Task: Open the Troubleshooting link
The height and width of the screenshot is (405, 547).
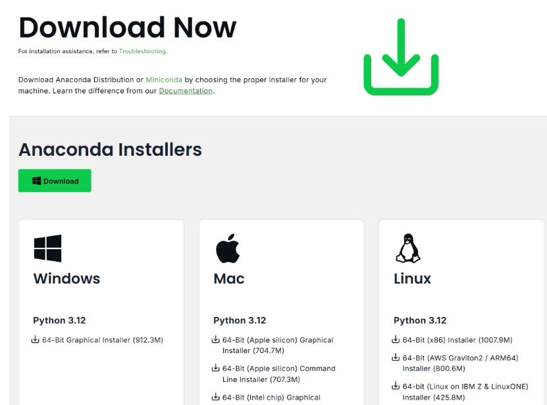Action: [x=142, y=51]
